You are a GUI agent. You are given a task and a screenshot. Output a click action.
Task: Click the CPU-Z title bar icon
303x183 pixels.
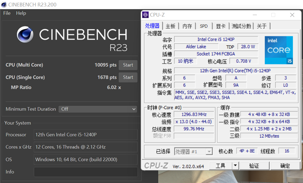click(x=145, y=15)
